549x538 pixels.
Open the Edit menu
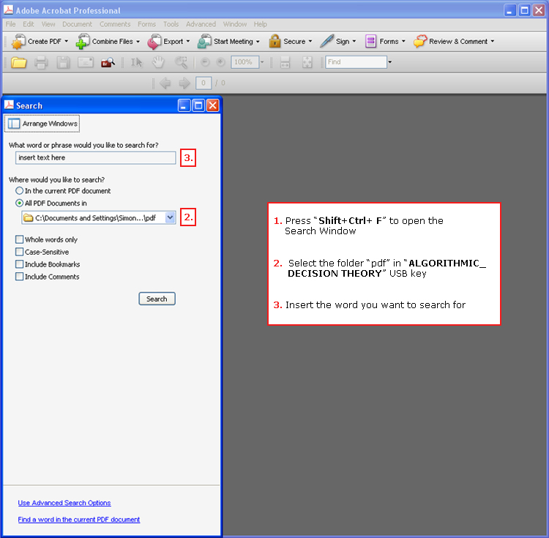tap(29, 24)
